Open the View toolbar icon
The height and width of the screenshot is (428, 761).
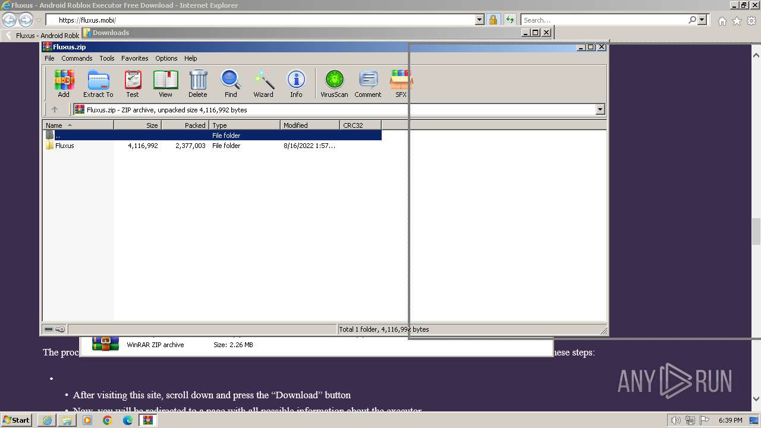click(x=165, y=83)
